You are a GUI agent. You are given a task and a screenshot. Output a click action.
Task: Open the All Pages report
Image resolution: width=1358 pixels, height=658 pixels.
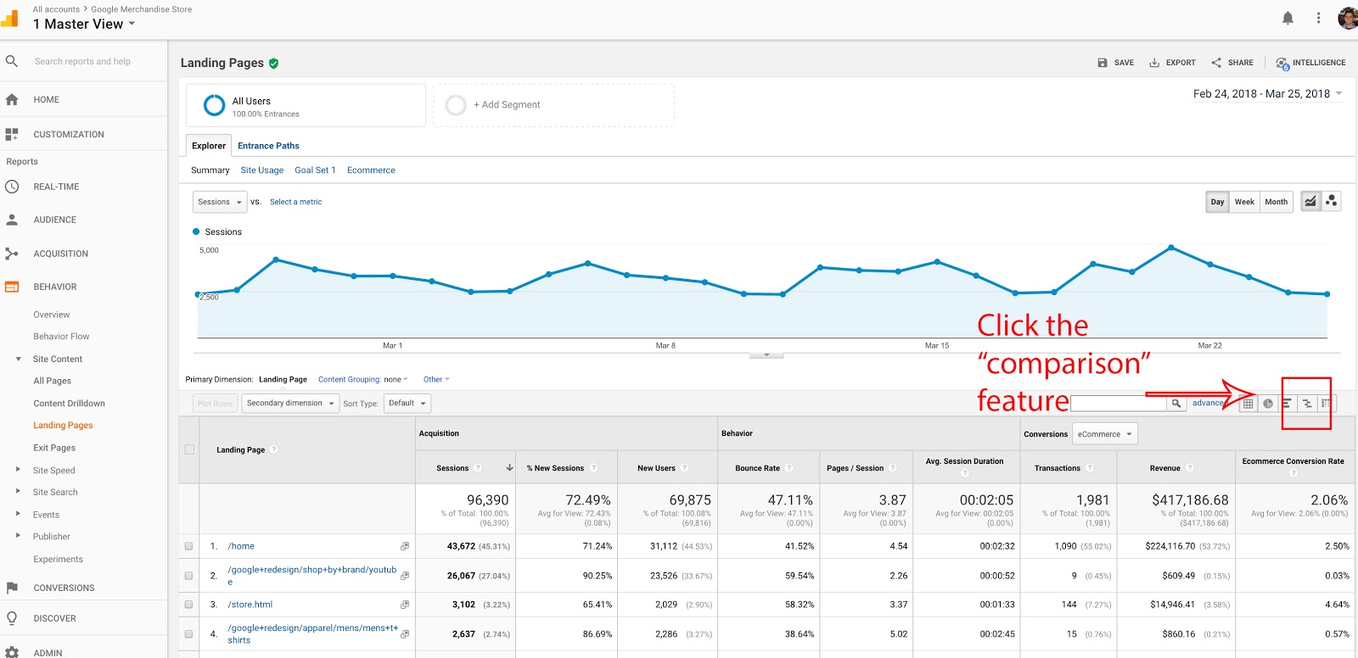52,381
